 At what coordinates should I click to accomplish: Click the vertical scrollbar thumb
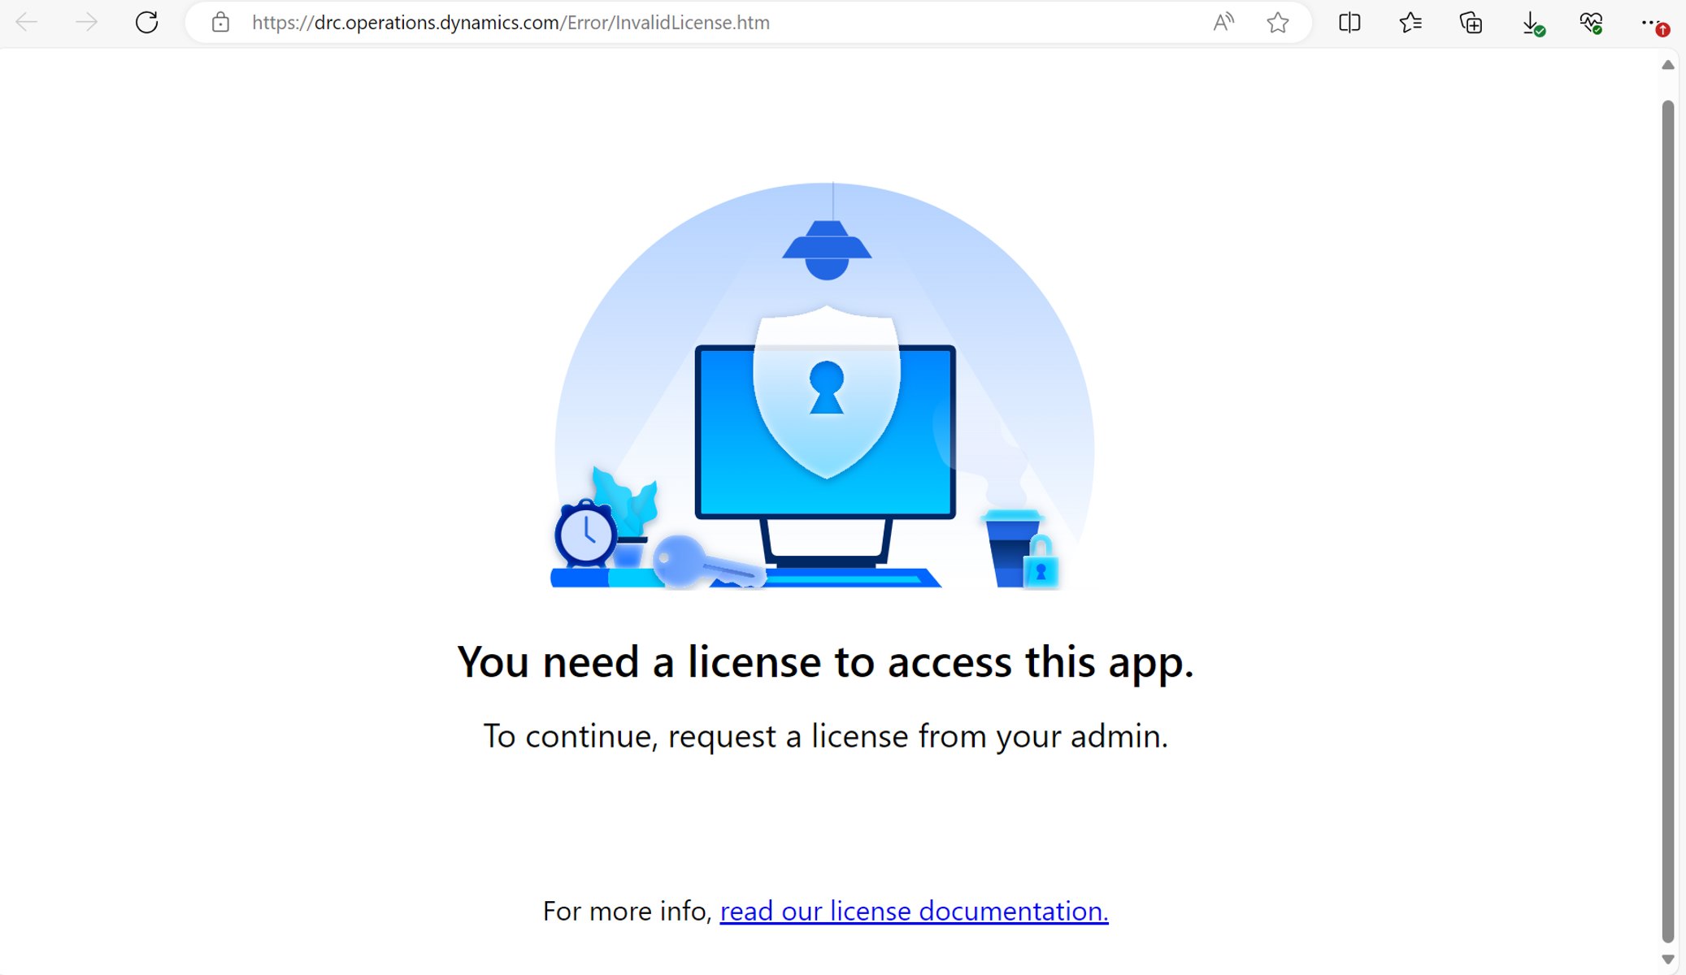tap(1667, 522)
